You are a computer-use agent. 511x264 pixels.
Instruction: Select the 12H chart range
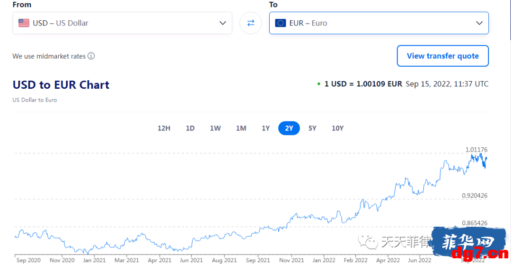[164, 128]
